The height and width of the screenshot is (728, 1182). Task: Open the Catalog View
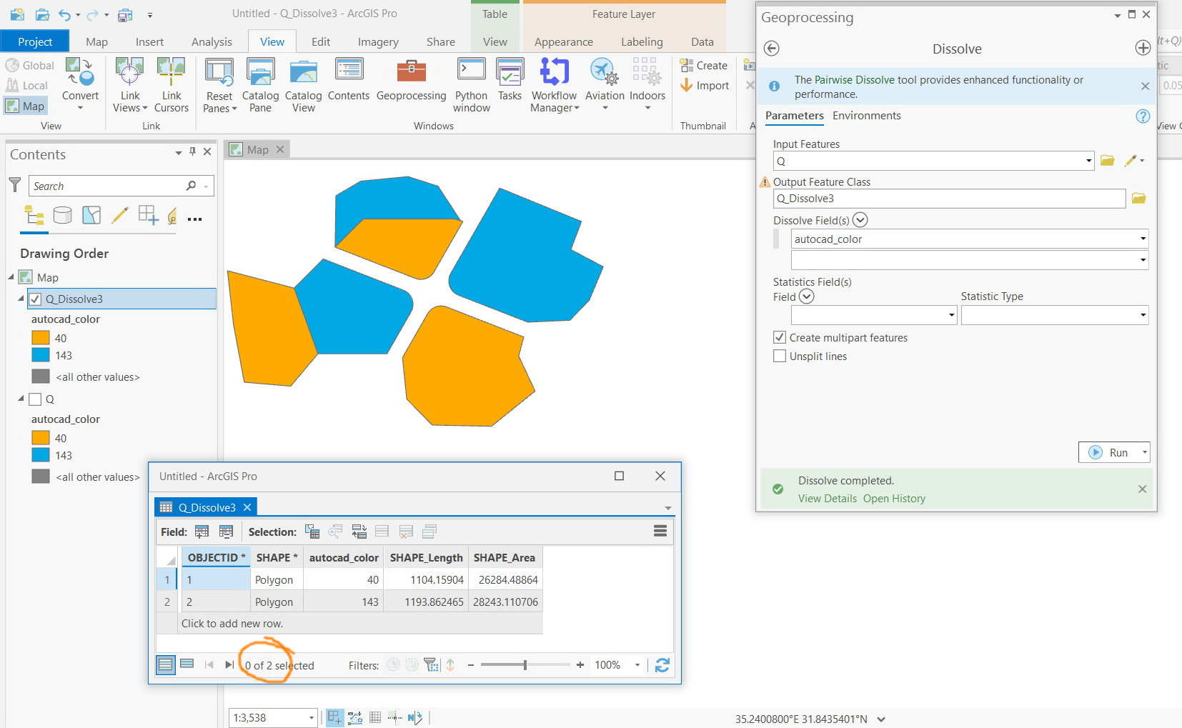[303, 85]
